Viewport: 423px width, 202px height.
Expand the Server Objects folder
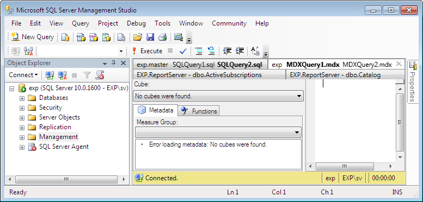click(22, 118)
